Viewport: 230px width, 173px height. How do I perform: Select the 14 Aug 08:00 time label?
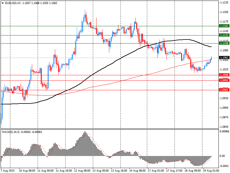tap(137, 171)
